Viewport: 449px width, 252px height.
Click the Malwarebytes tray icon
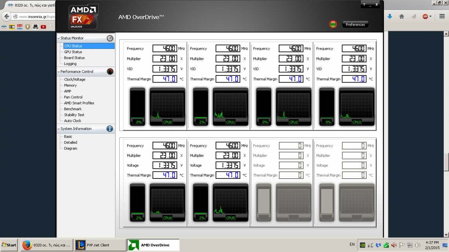(378, 245)
